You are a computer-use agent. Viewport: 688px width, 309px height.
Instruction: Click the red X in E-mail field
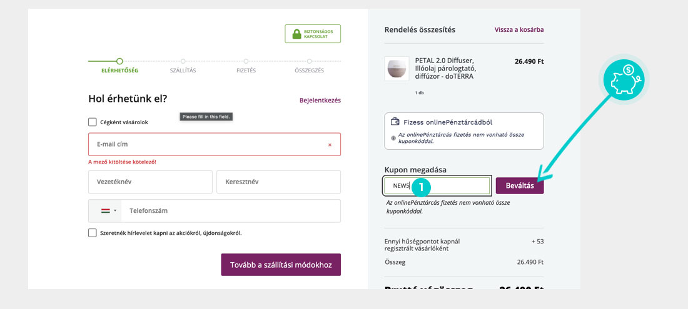pos(330,145)
